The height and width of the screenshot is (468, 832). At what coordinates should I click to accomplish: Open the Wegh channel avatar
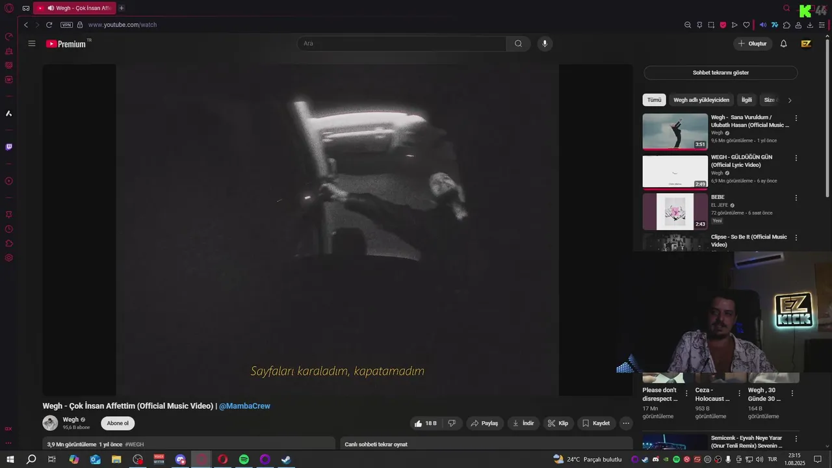[50, 423]
